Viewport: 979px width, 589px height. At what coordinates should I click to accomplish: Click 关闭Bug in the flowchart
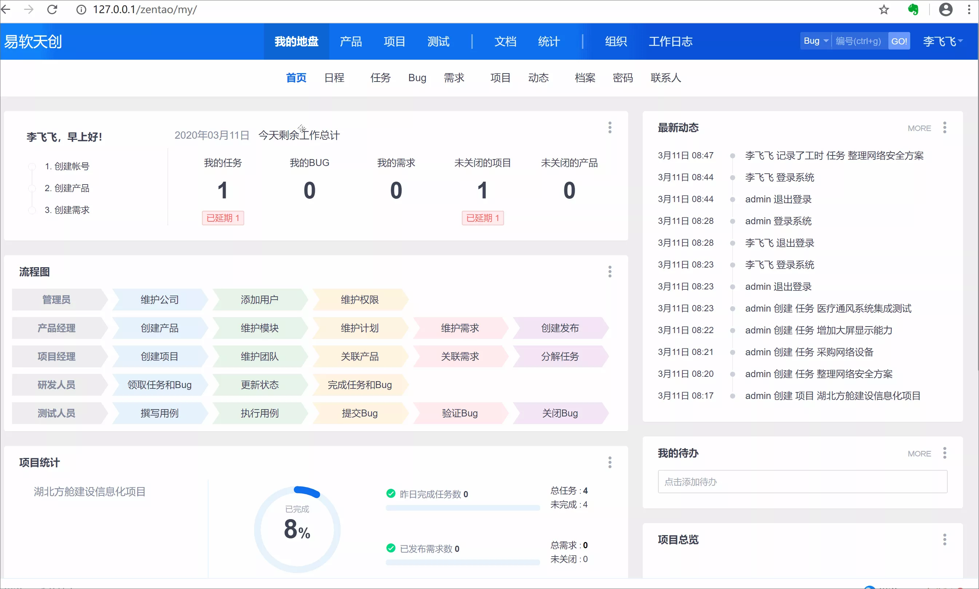[x=560, y=413]
